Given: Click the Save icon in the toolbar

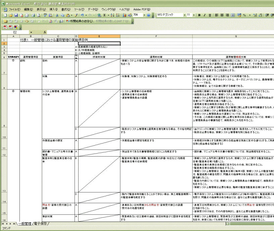Looking at the screenshot, I should pyautogui.click(x=16, y=15).
